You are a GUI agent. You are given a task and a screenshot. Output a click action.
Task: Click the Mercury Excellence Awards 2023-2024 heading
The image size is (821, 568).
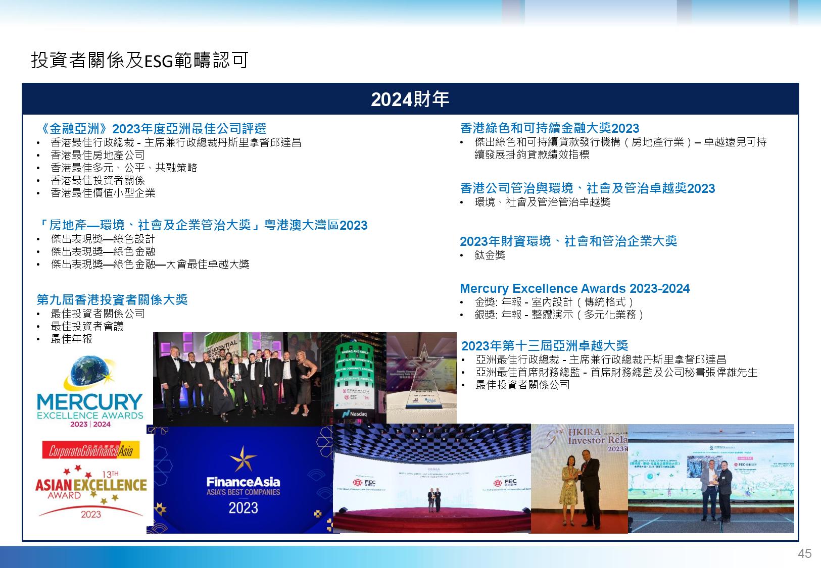[574, 289]
